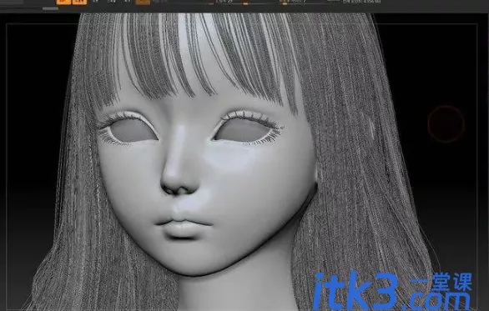Toggle the orange button beside Rotate

coord(144,2)
